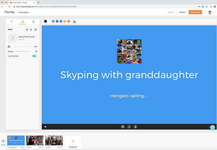Close the FlexClip browser tab
Screen dimensions: 217x150
(x=34, y=2)
